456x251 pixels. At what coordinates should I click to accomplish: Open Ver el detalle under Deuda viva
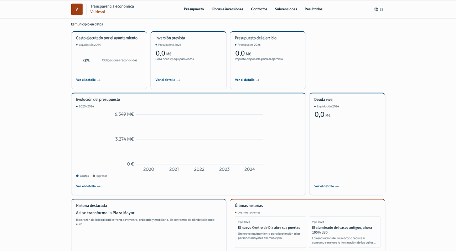327,186
